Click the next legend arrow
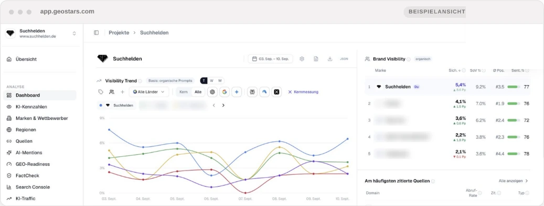The height and width of the screenshot is (206, 544). coord(223,105)
